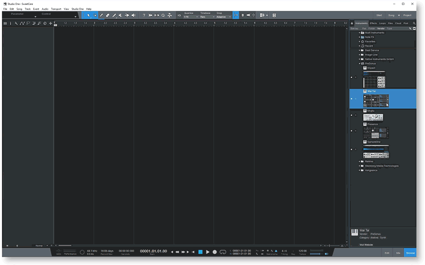Click the tempo value 120.00
The width and height of the screenshot is (425, 265).
click(x=303, y=251)
